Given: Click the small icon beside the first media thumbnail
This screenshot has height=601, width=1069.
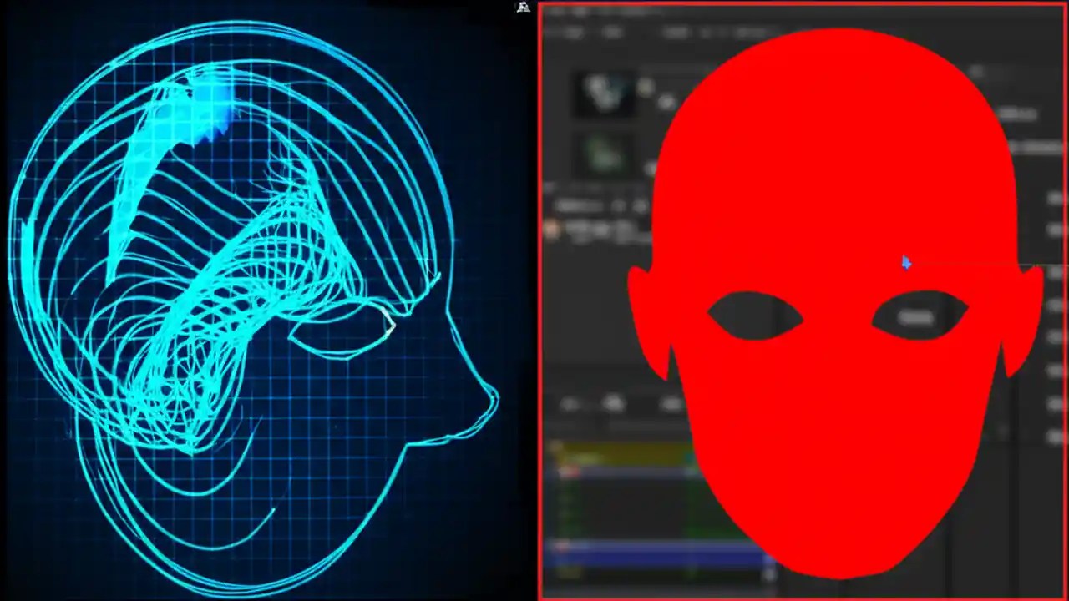Looking at the screenshot, I should [x=643, y=83].
